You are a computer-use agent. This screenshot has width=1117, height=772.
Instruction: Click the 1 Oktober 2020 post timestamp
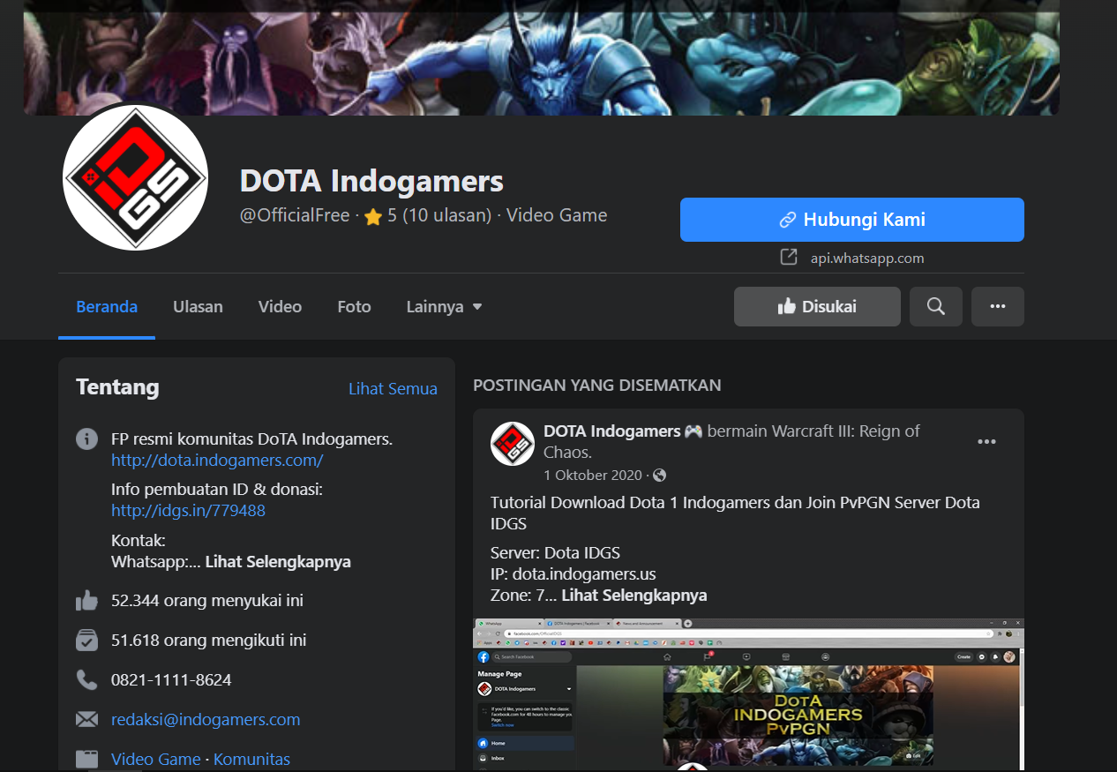pyautogui.click(x=593, y=475)
